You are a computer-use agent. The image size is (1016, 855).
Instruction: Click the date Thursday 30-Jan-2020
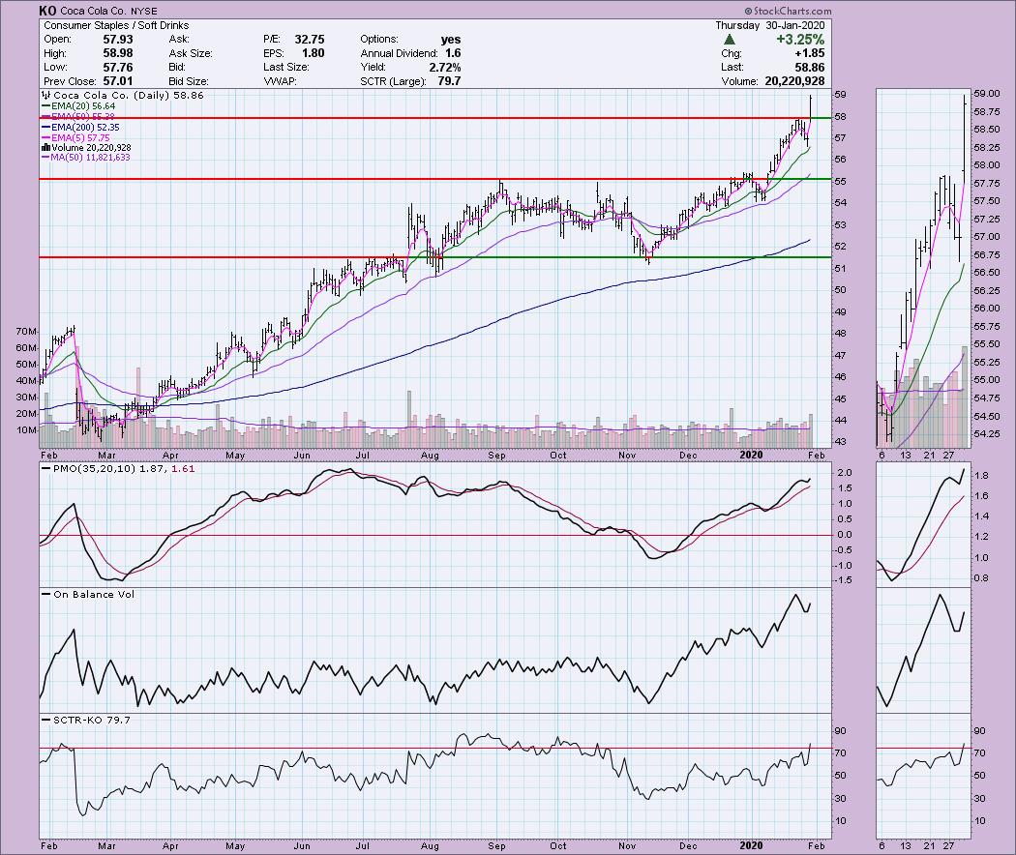click(770, 25)
